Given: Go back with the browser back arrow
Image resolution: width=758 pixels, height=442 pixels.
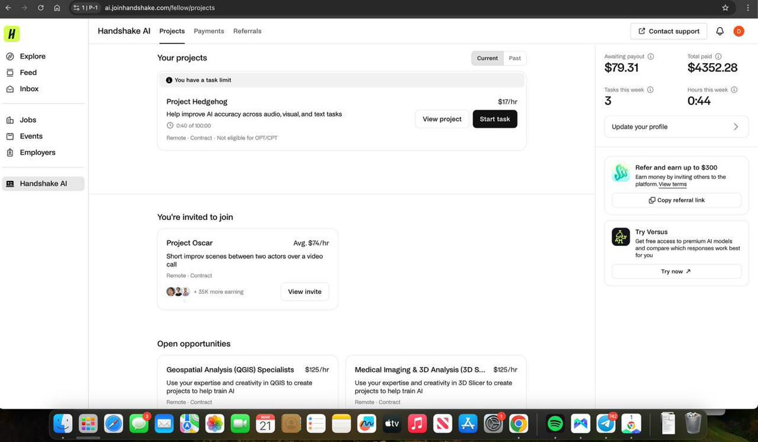Looking at the screenshot, I should (x=8, y=8).
